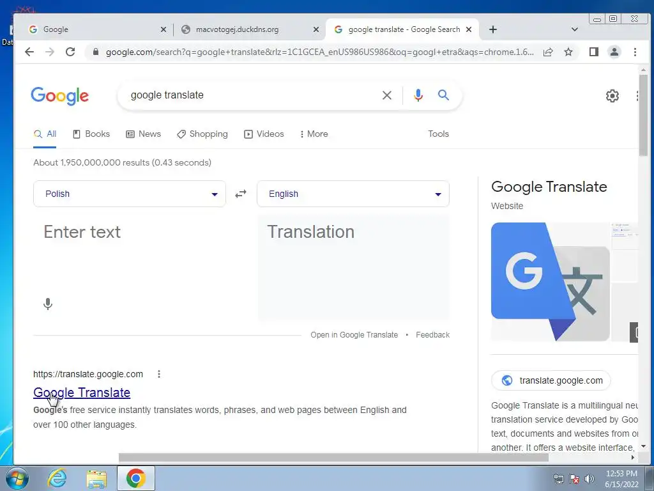Click the globe icon beside translate.google.com

pyautogui.click(x=506, y=380)
